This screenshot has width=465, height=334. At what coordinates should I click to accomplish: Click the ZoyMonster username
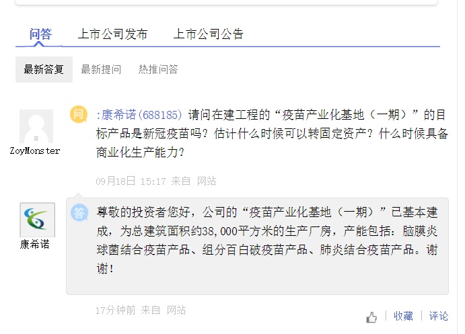tap(35, 151)
